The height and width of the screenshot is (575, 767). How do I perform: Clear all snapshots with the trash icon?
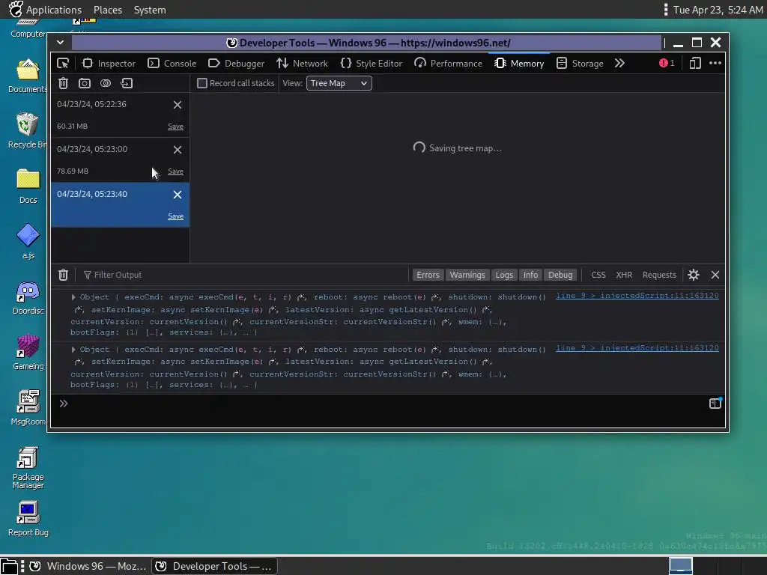63,83
